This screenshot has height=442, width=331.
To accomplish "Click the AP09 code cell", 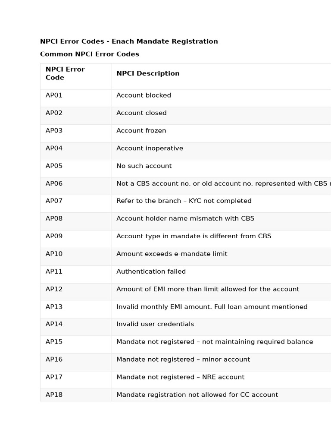I will coord(54,237).
